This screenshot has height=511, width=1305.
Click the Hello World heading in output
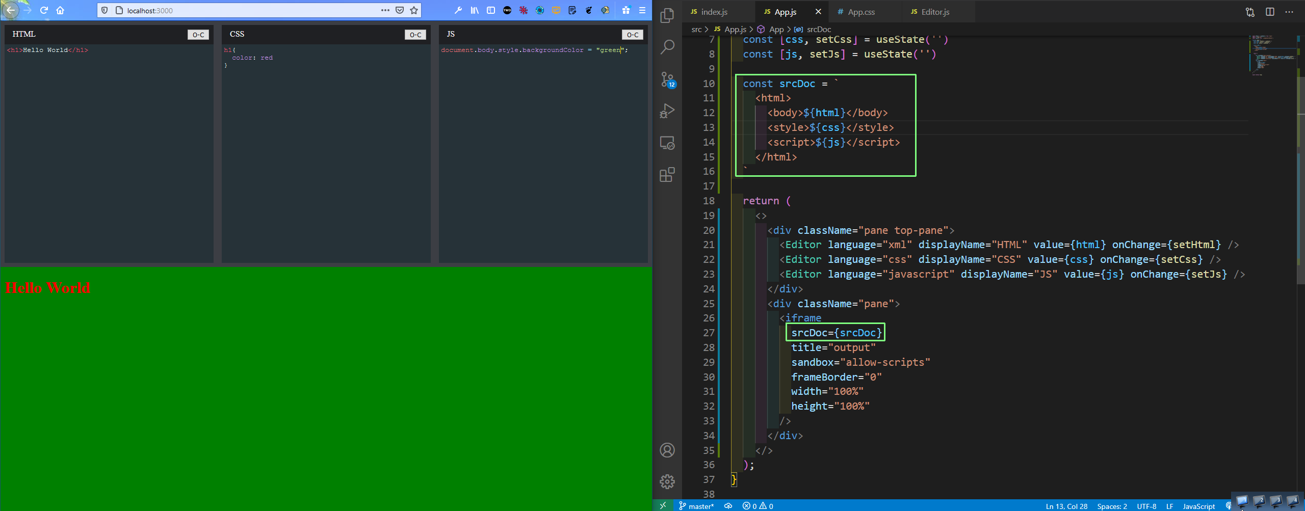47,288
